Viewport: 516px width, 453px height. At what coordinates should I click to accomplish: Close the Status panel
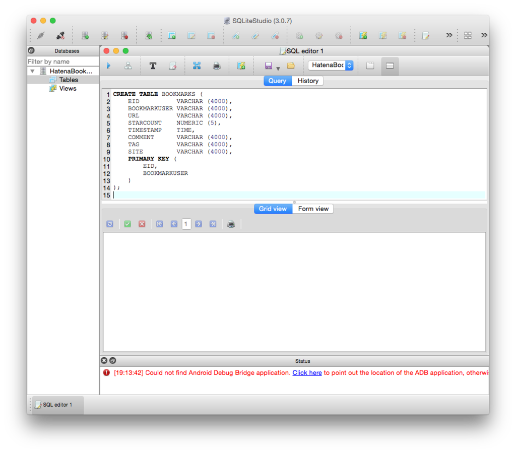104,361
